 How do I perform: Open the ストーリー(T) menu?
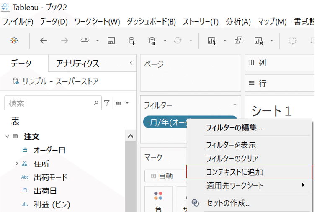201,22
